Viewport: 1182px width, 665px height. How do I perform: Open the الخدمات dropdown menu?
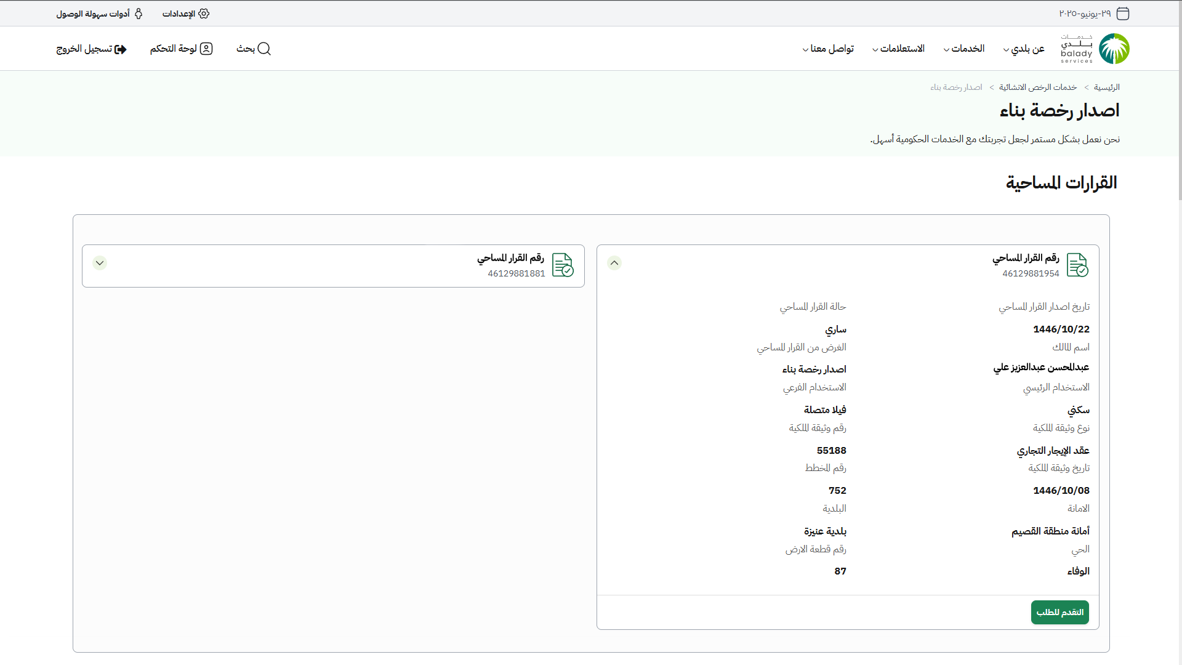click(x=964, y=49)
